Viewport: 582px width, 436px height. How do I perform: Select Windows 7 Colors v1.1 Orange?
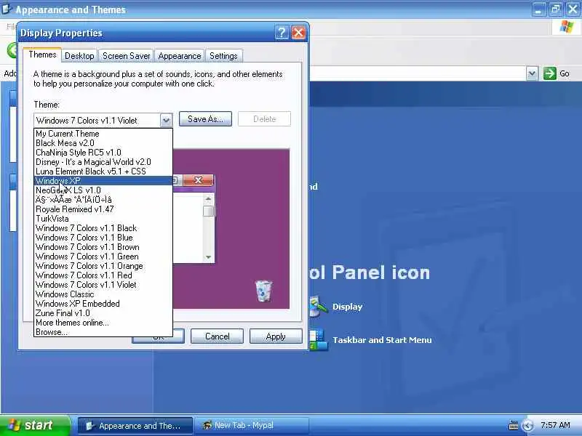pos(103,266)
